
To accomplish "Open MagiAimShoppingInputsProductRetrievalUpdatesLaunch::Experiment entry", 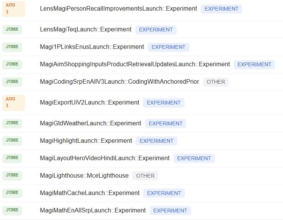I will 135,64.
